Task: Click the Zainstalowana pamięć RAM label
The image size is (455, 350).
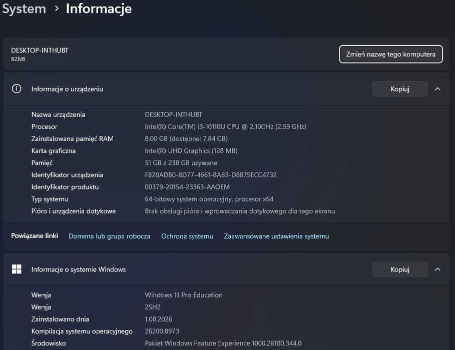Action: coord(72,138)
